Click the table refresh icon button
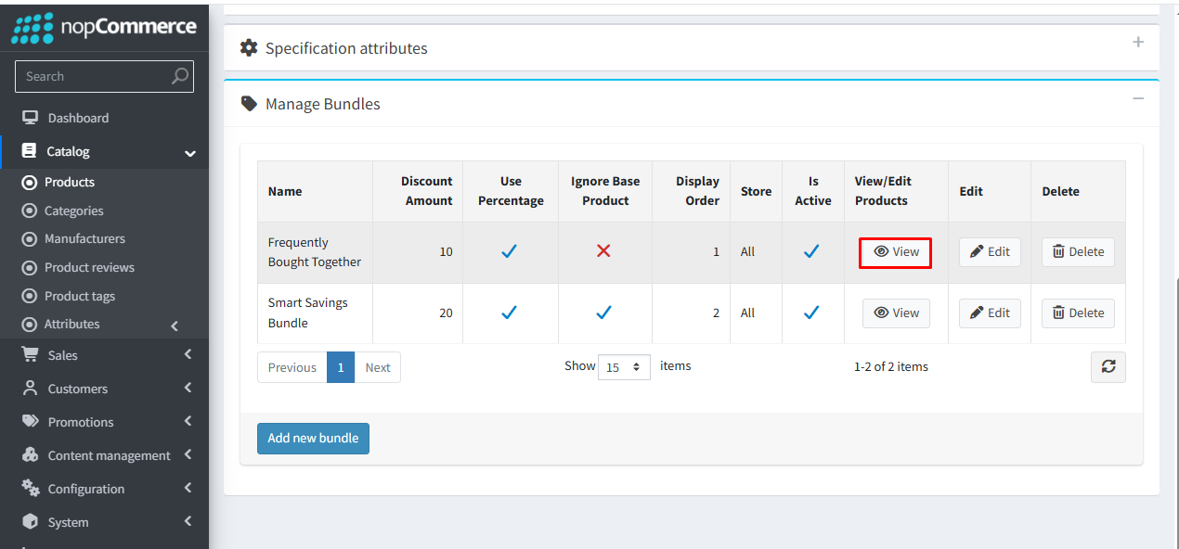Viewport: 1179px width, 549px height. 1108,367
